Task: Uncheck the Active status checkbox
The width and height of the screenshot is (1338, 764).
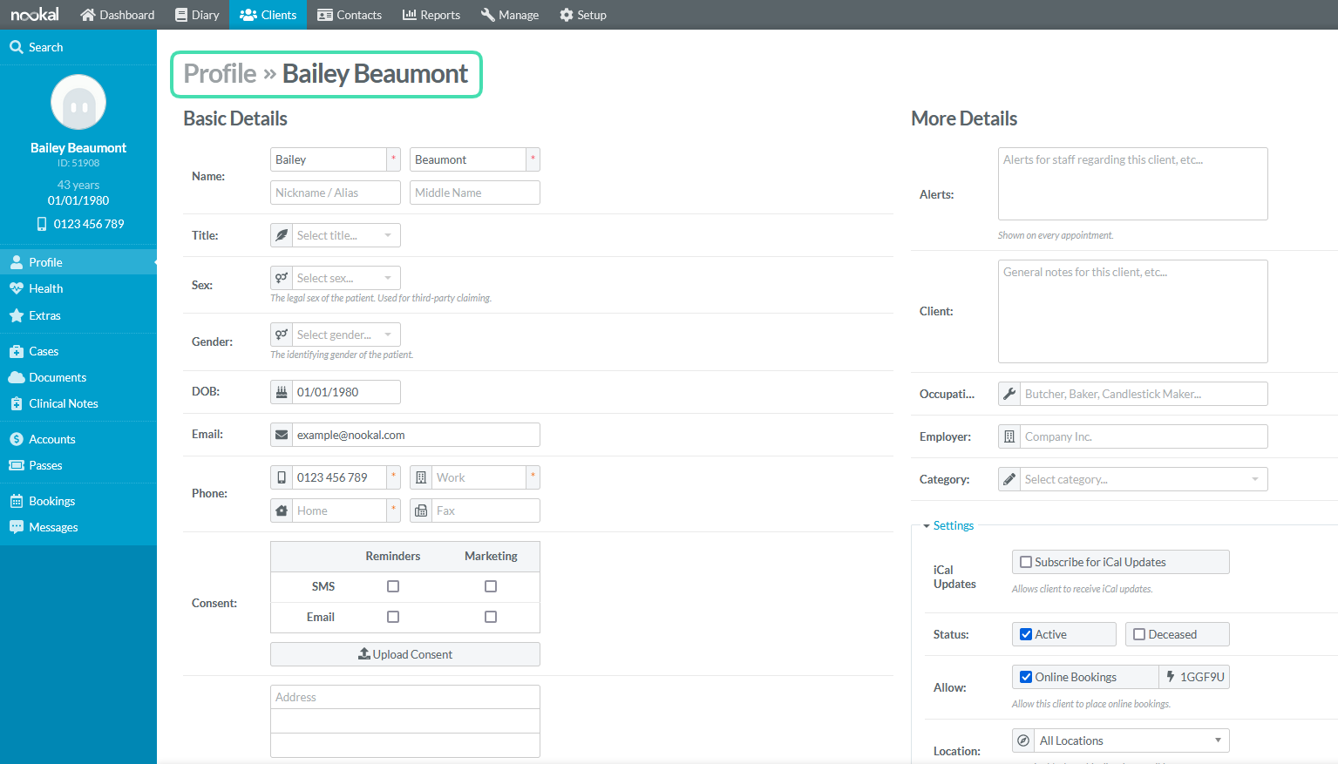Action: pyautogui.click(x=1026, y=633)
